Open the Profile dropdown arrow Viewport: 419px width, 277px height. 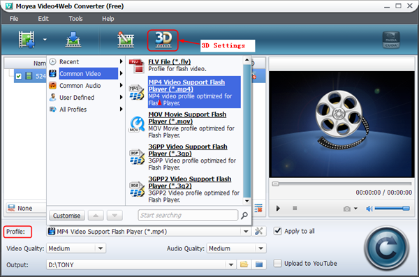[246, 232]
